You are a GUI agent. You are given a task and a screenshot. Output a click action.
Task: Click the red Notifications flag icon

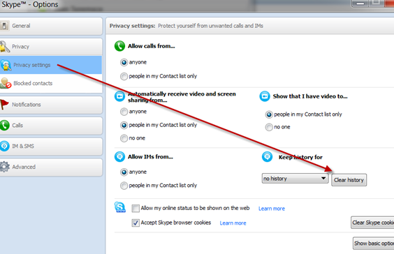[x=4, y=105]
